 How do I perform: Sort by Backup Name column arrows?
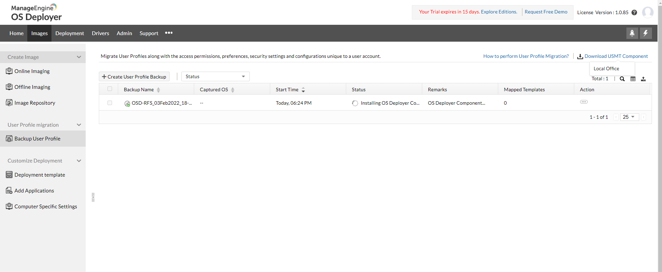(158, 90)
